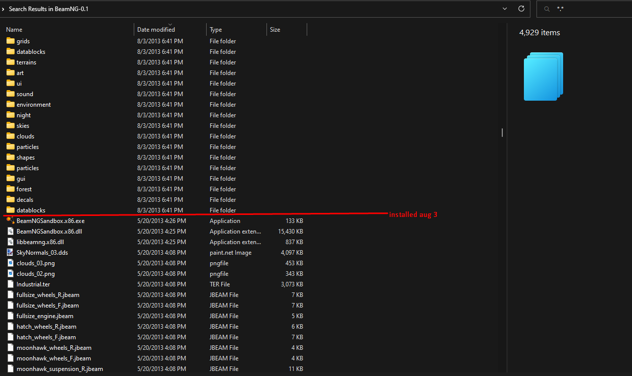Sort by the Date modified column header

coord(156,30)
